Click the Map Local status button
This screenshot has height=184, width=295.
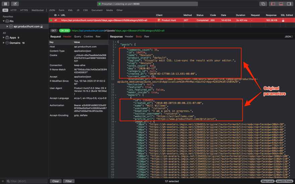pos(268,181)
